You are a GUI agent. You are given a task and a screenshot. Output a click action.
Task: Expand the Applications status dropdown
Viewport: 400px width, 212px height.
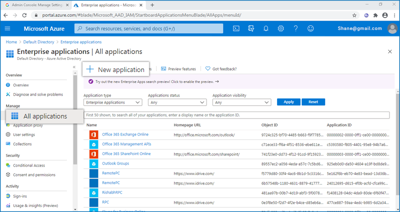(x=177, y=102)
